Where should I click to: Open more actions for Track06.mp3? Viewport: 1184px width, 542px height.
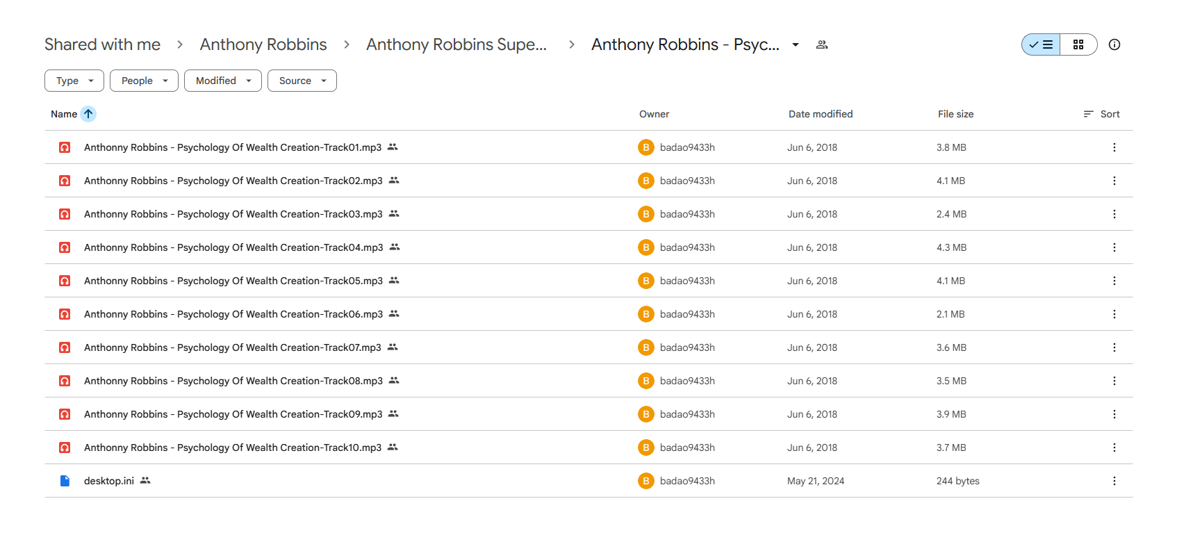pos(1115,314)
